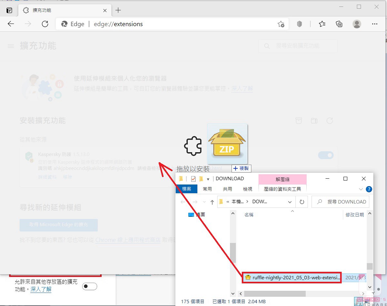Image resolution: width=387 pixels, height=306 pixels.
Task: Click Kaspersky 移除 link
Action: [67, 177]
